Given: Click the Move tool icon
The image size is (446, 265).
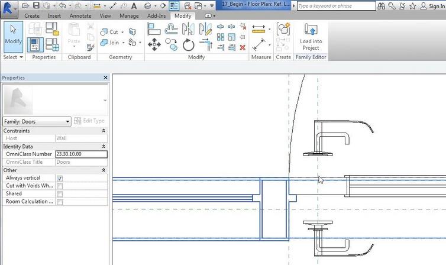Looking at the screenshot, I should coord(154,44).
